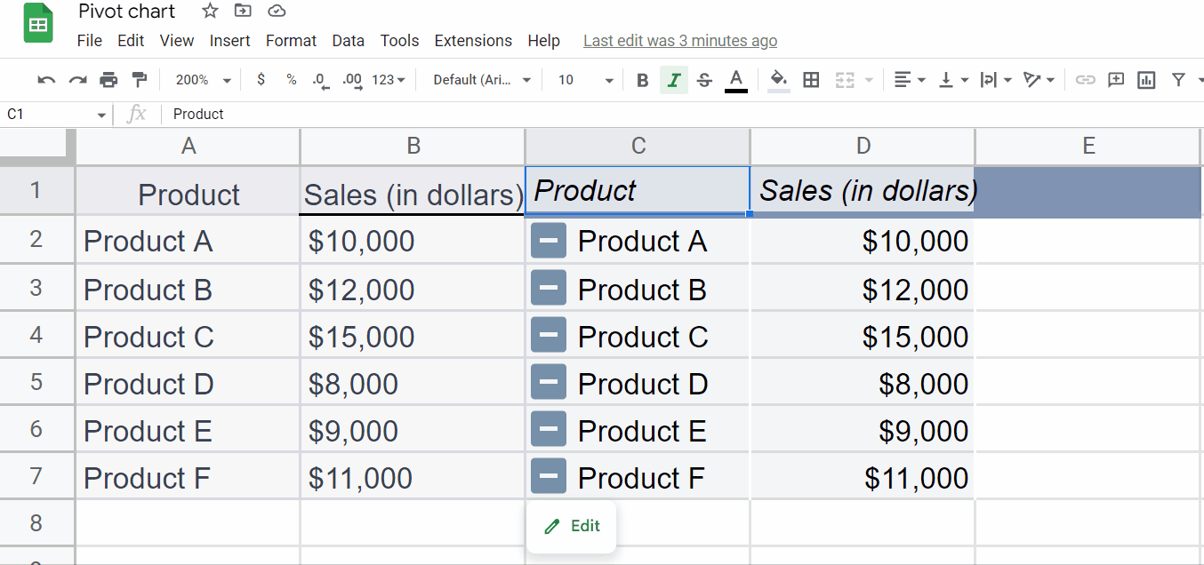Select cell A7 Product F
The width and height of the screenshot is (1204, 565).
(188, 476)
